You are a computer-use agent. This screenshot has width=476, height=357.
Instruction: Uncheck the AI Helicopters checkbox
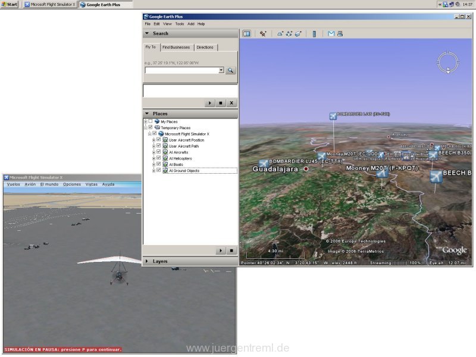pos(158,158)
